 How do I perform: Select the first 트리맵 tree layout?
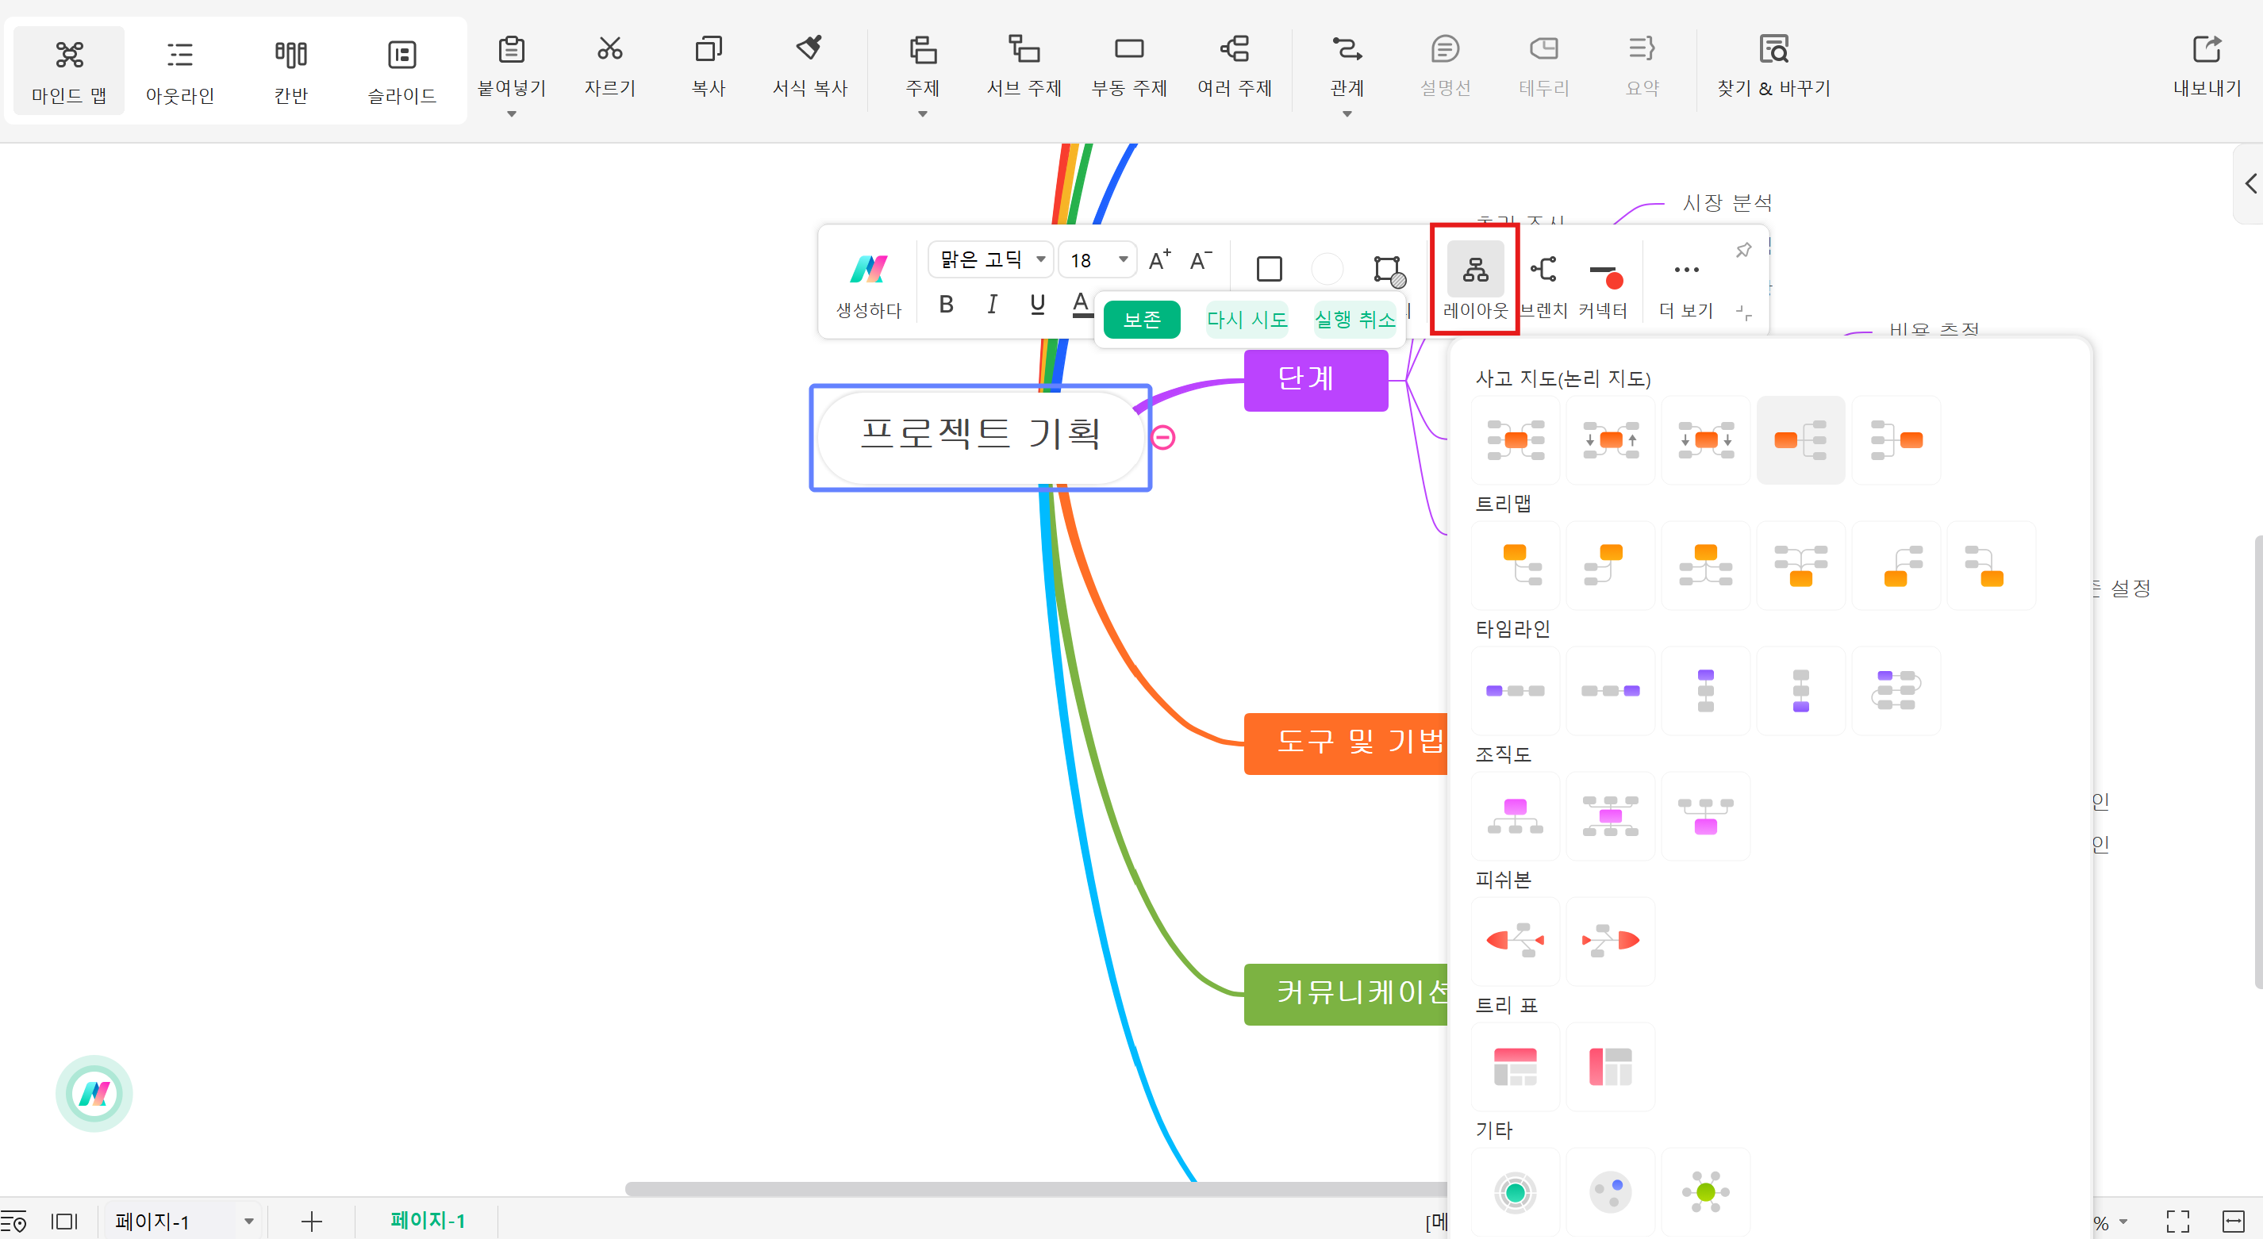click(1516, 566)
